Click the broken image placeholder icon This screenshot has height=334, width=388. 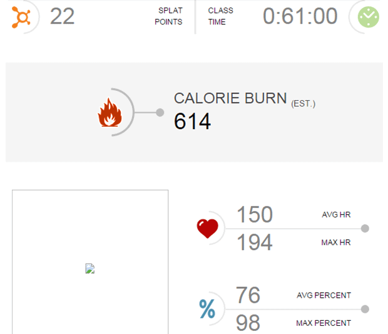[x=90, y=269]
